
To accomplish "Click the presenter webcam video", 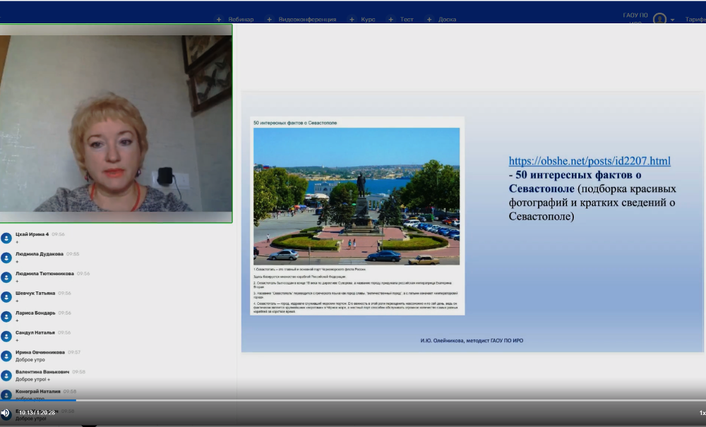I will pyautogui.click(x=116, y=124).
